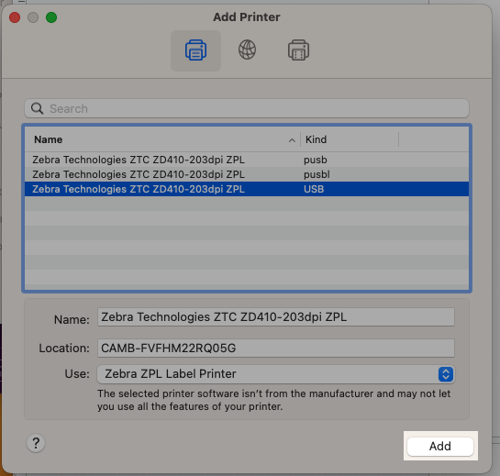Open the Use dropdown for Zebra ZPL Label Printer
This screenshot has width=500, height=476.
[276, 374]
